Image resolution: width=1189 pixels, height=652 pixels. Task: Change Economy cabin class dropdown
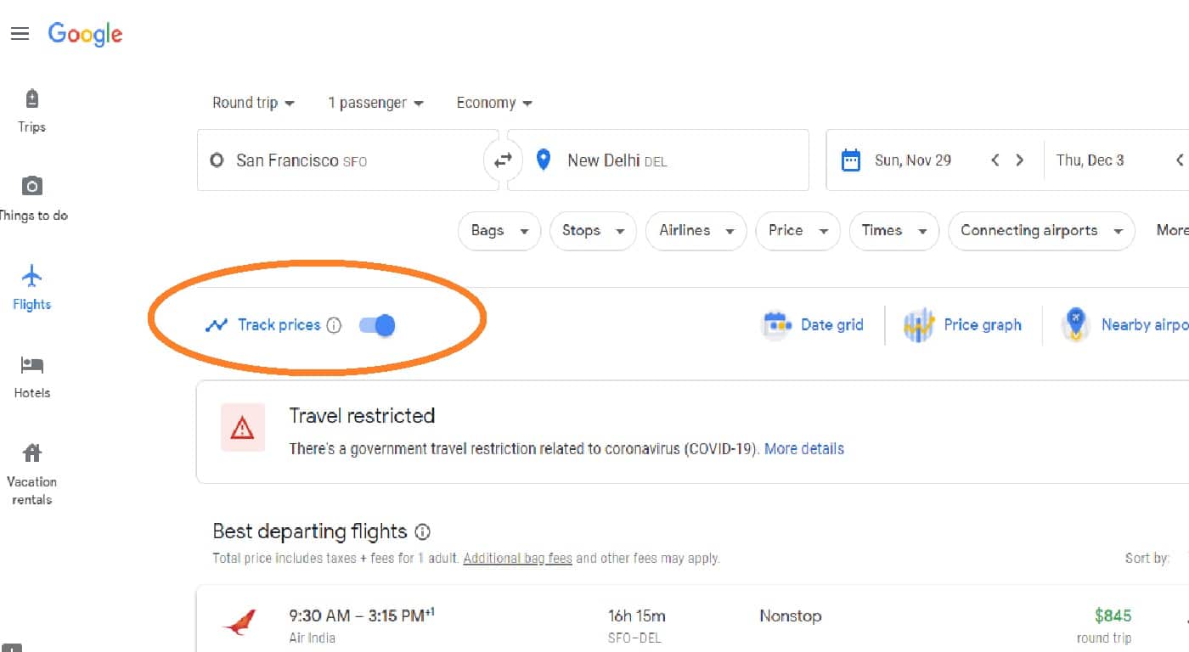494,103
